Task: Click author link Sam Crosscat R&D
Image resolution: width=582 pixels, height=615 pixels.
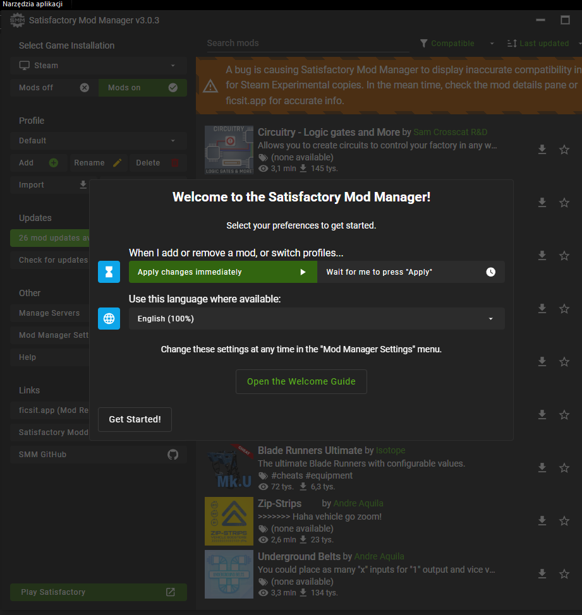Action: [450, 132]
